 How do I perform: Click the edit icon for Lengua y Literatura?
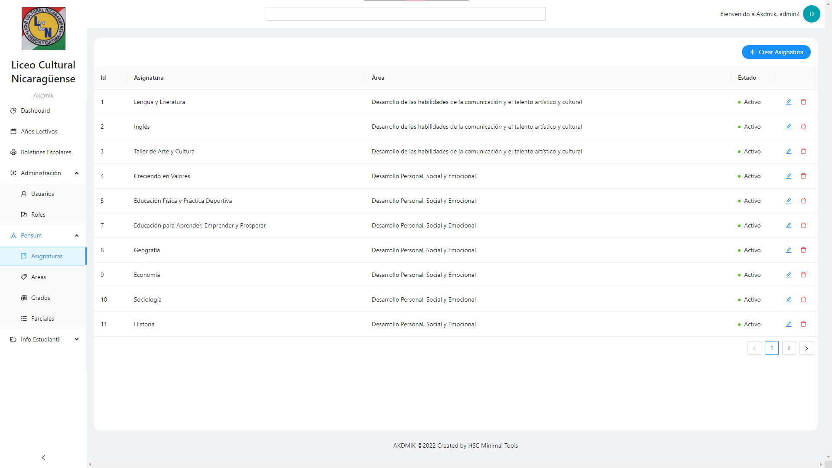click(789, 102)
